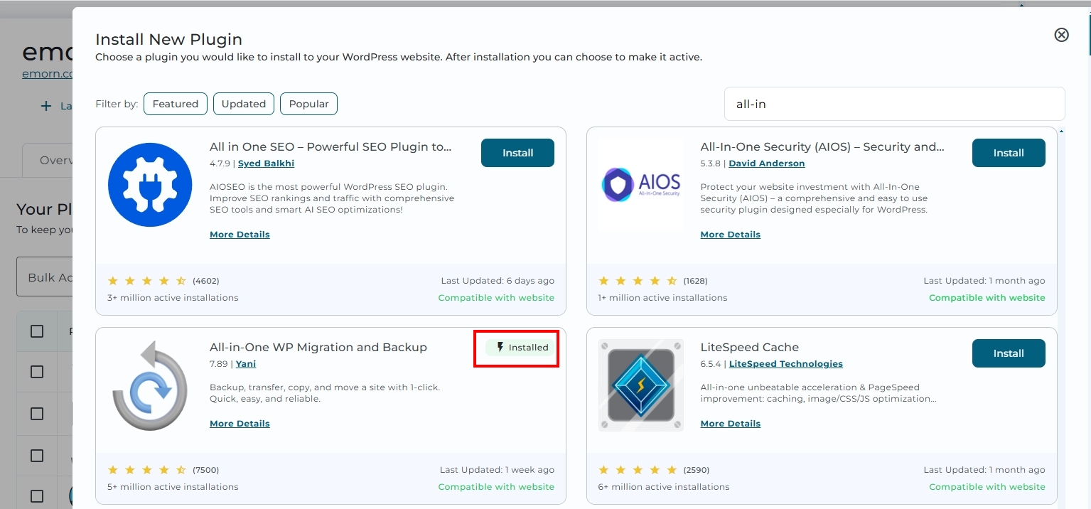Click the emorn.co site link in background page
Image resolution: width=1091 pixels, height=509 pixels.
[47, 73]
